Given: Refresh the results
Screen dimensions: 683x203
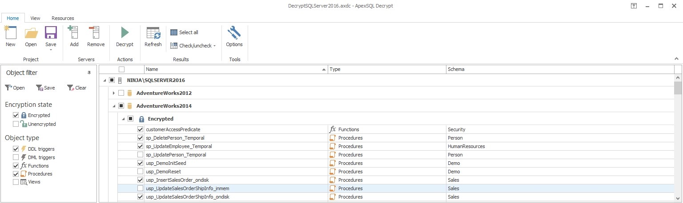Looking at the screenshot, I should click(x=153, y=36).
